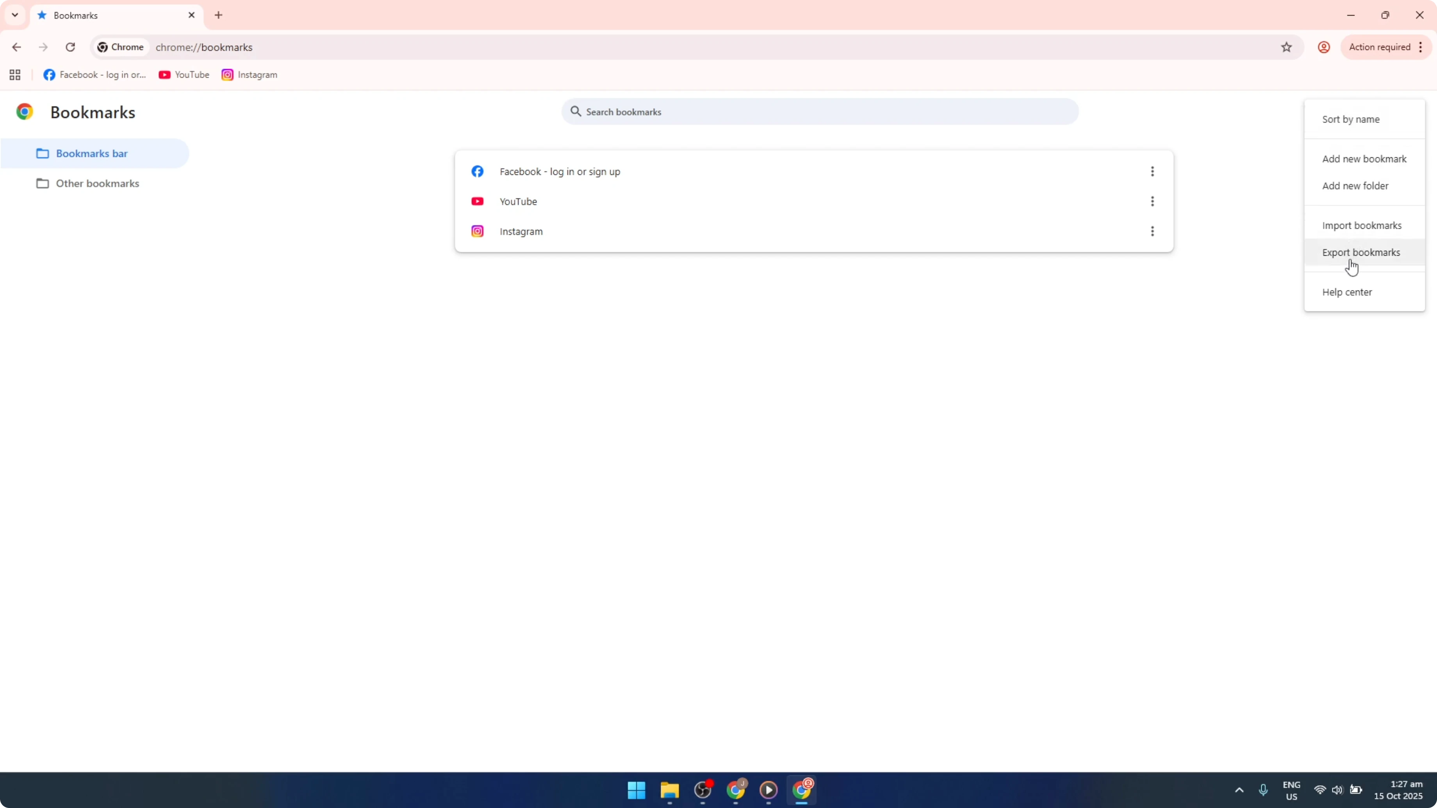Viewport: 1437px width, 808px height.
Task: Click the forward navigation arrow
Action: point(43,47)
